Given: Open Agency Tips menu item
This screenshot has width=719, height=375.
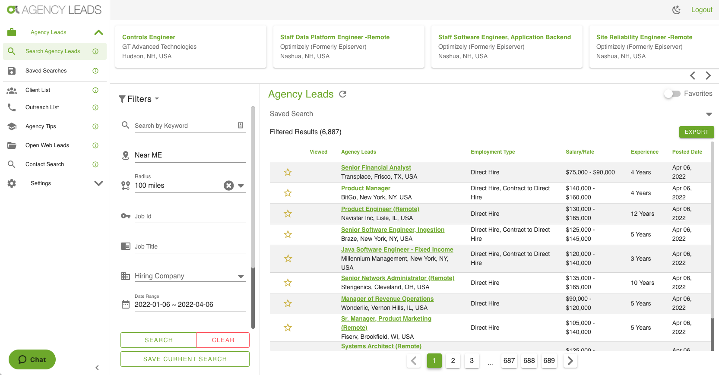Looking at the screenshot, I should tap(55, 126).
